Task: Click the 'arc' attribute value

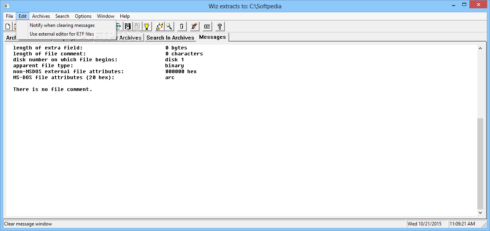Action: point(170,78)
